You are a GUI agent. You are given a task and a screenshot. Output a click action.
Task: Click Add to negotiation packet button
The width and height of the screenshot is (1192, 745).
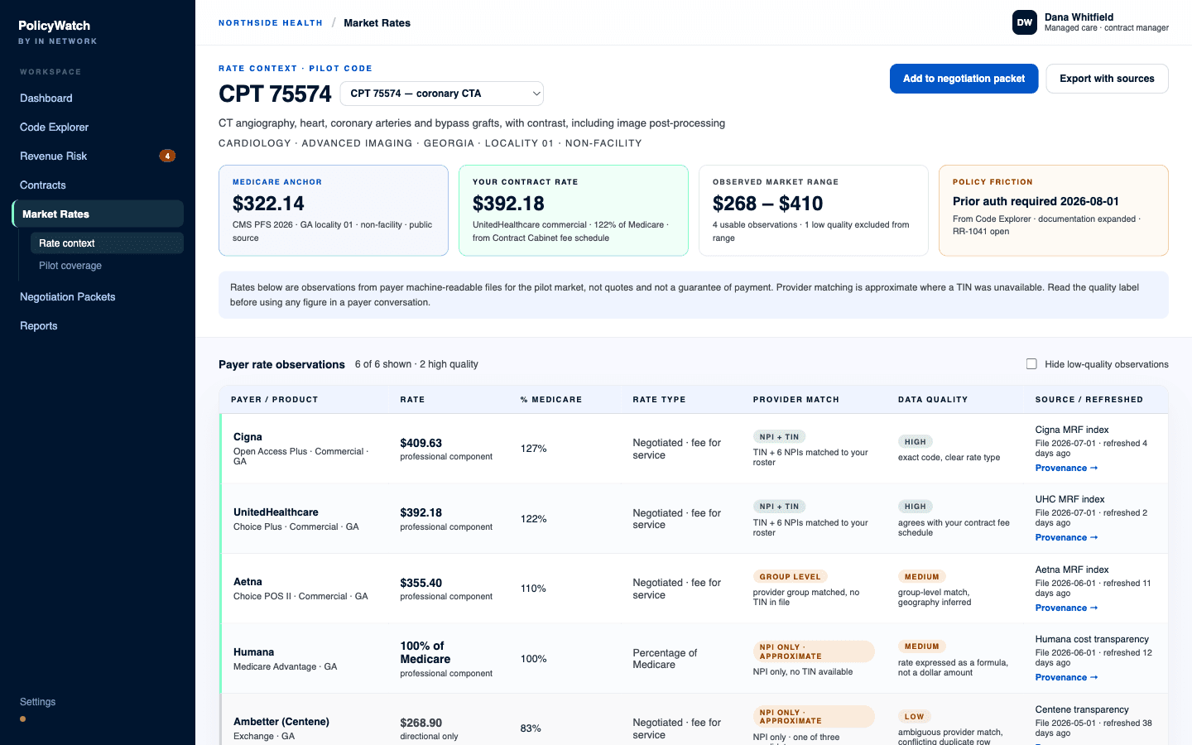964,79
